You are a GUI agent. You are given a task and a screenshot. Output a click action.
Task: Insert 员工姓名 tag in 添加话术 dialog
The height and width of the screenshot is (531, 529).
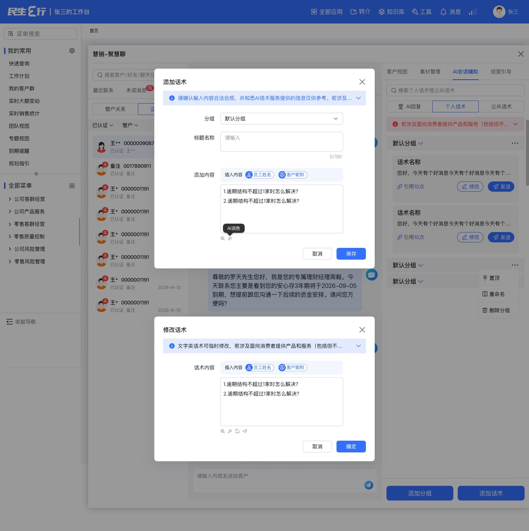pyautogui.click(x=259, y=175)
